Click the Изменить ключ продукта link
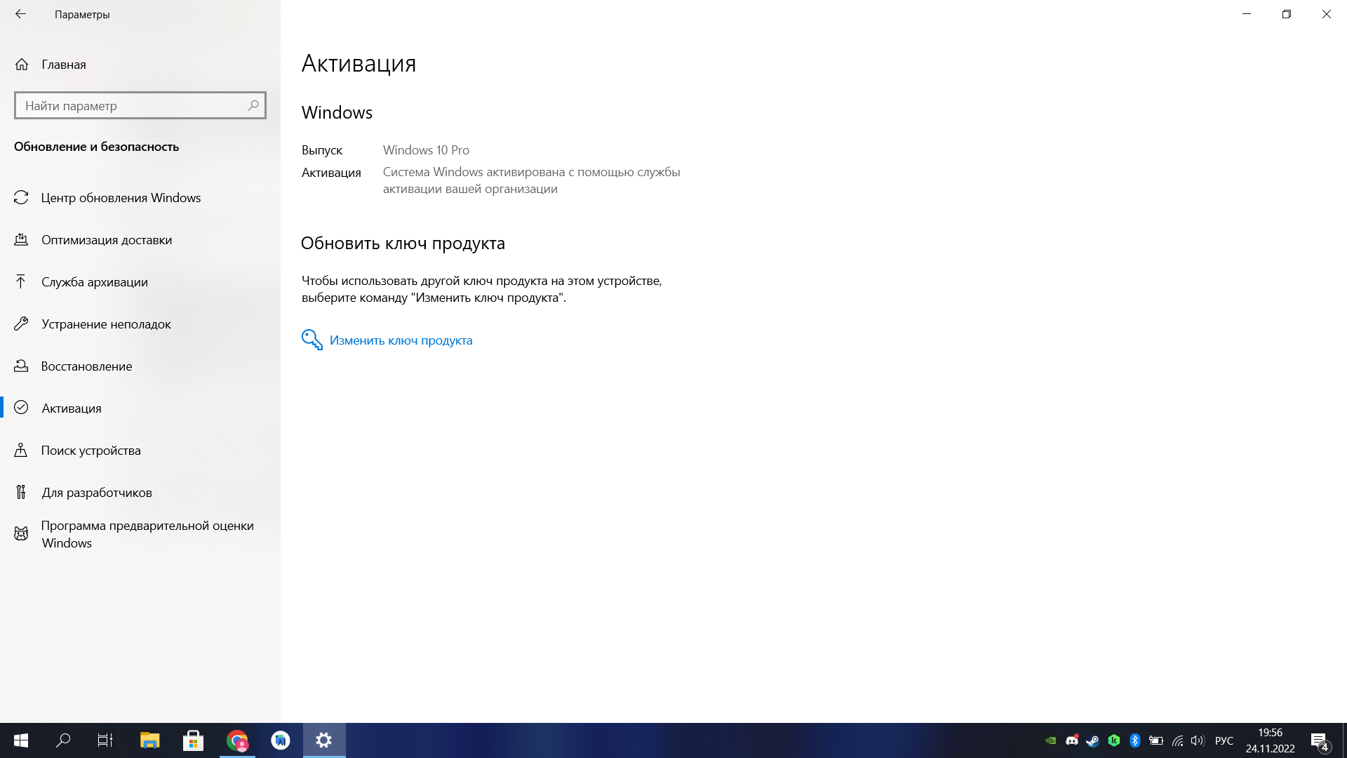Image resolution: width=1347 pixels, height=758 pixels. pos(401,340)
